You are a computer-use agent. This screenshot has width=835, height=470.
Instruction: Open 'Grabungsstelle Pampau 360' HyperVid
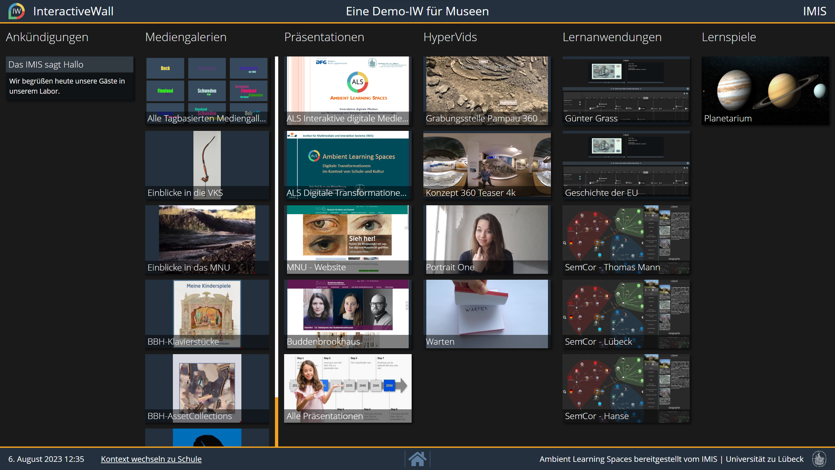click(487, 91)
